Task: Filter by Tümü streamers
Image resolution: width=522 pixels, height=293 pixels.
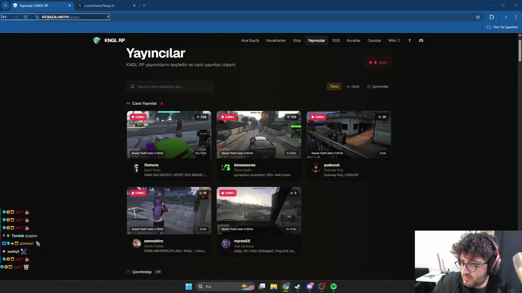Action: tap(334, 86)
